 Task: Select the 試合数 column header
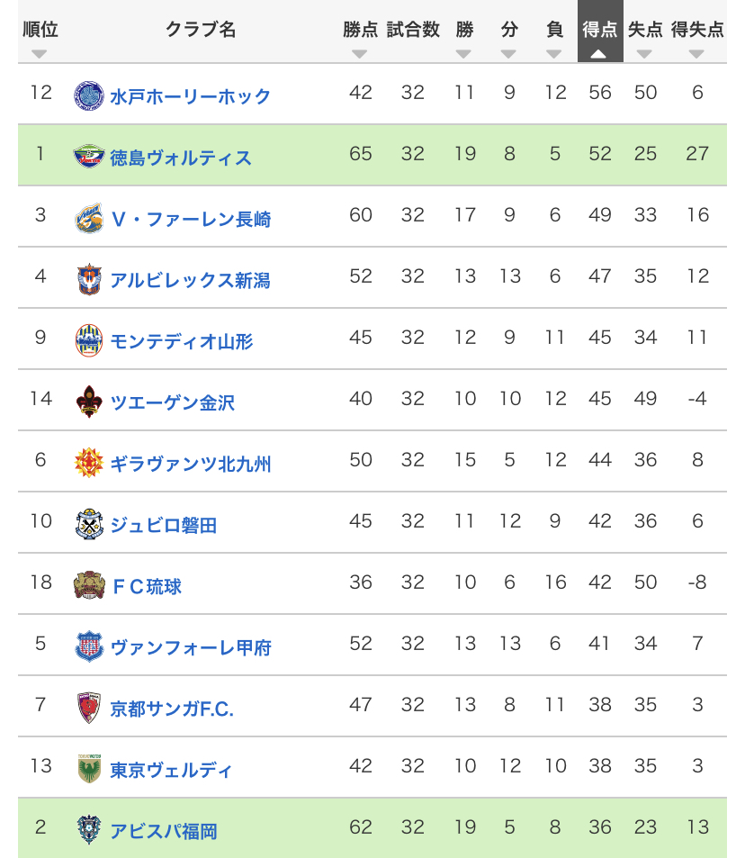413,30
